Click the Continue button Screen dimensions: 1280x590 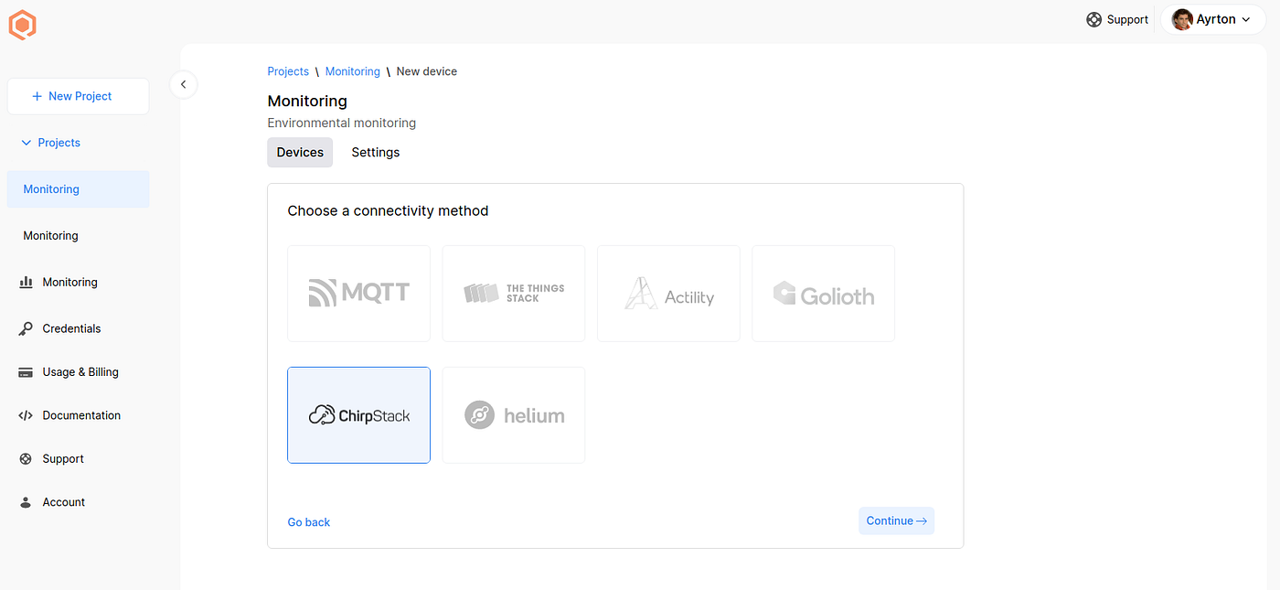click(x=896, y=520)
